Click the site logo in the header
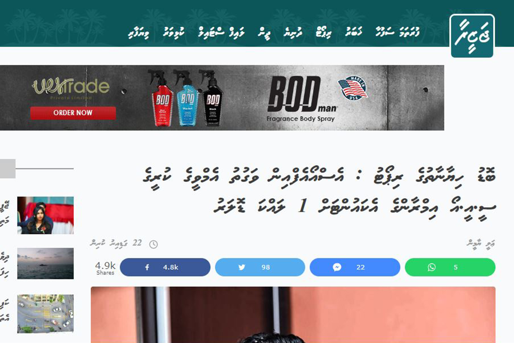This screenshot has height=343, width=514. 472,36
